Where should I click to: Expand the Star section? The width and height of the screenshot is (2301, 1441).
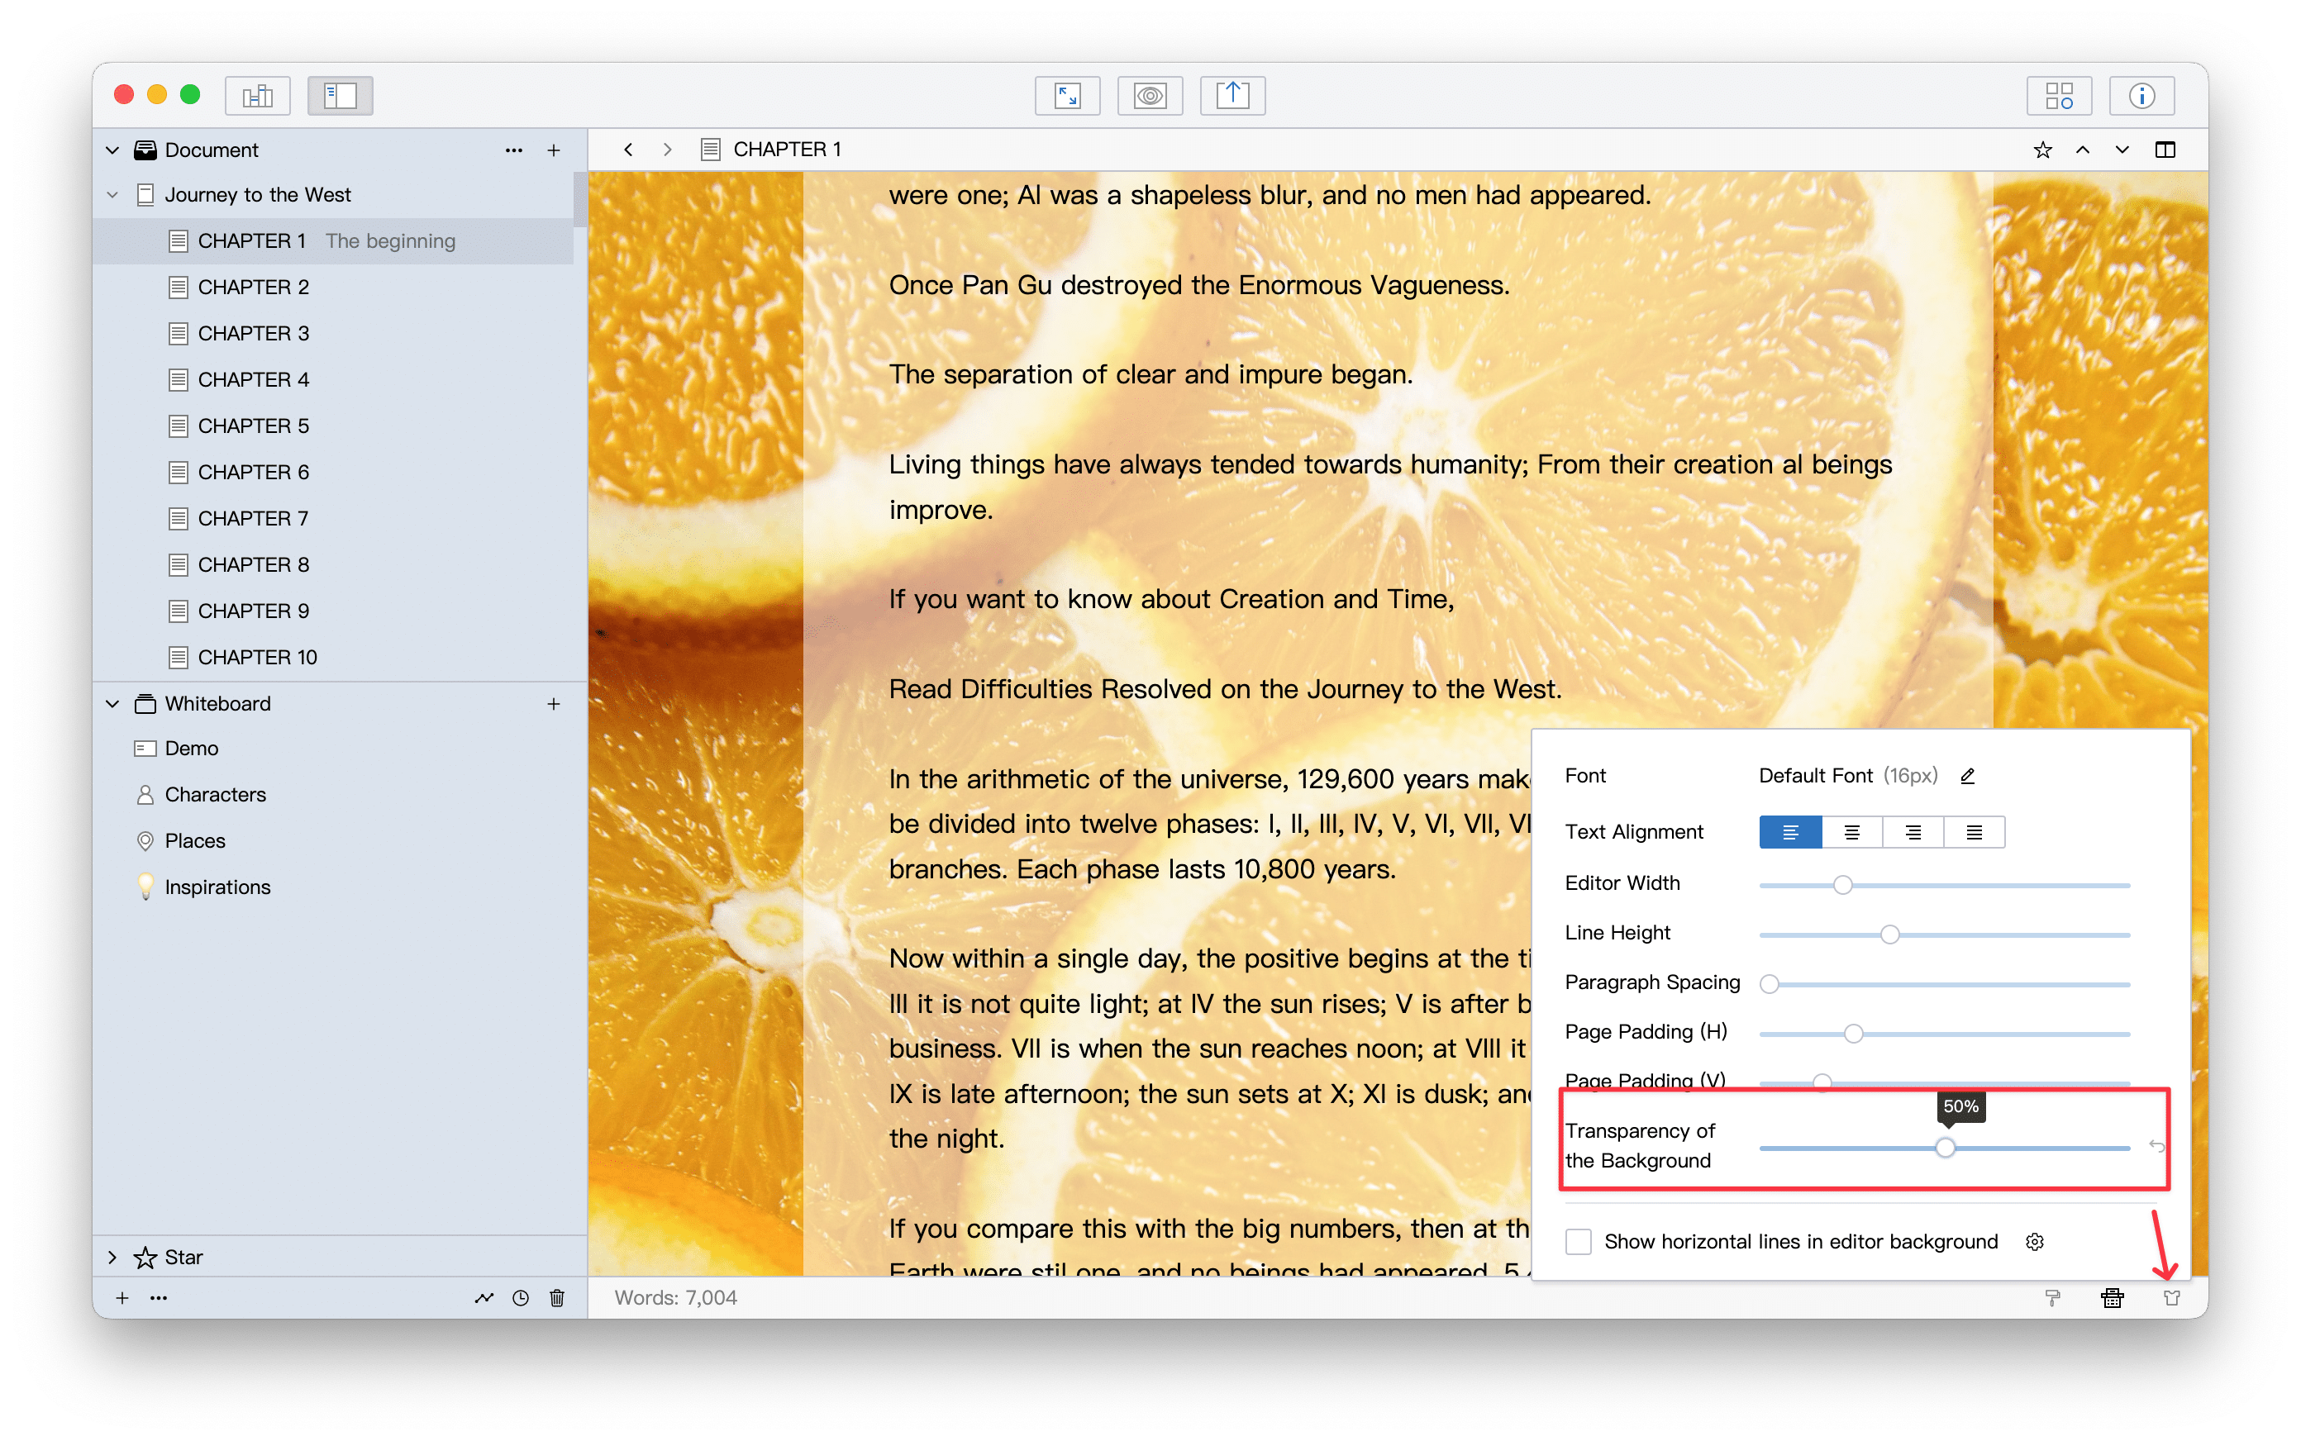[112, 1257]
